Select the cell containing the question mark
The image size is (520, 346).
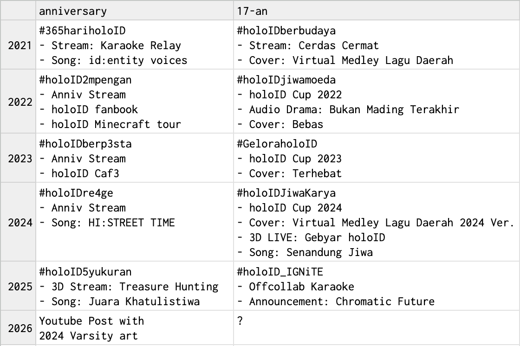point(377,328)
